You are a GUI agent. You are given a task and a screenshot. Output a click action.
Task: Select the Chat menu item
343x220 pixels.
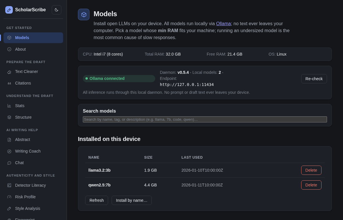[33, 163]
